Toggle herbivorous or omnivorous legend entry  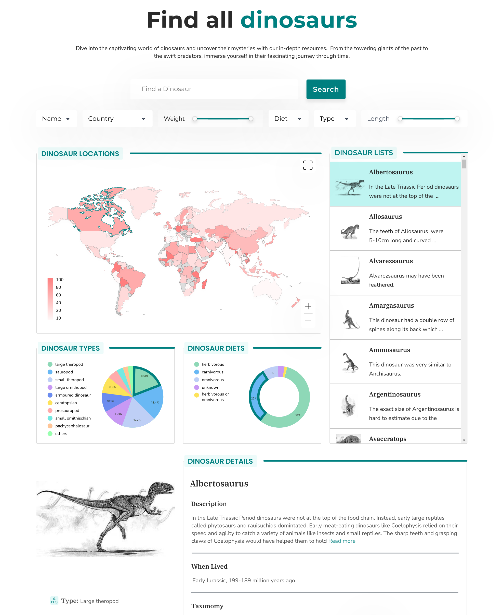coord(212,397)
